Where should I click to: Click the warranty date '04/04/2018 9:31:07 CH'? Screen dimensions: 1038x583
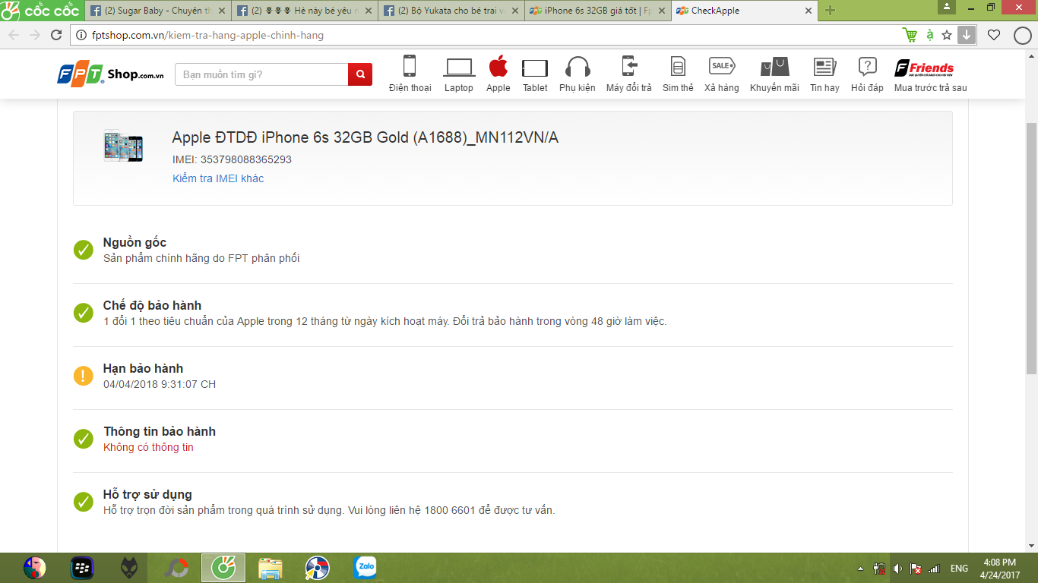point(160,384)
